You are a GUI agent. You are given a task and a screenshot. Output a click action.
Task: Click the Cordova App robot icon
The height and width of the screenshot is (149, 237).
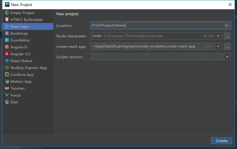pos(7,74)
